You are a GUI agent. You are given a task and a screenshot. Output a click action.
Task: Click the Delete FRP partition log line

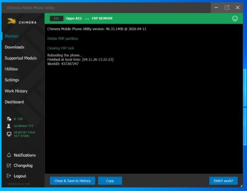[63, 39]
